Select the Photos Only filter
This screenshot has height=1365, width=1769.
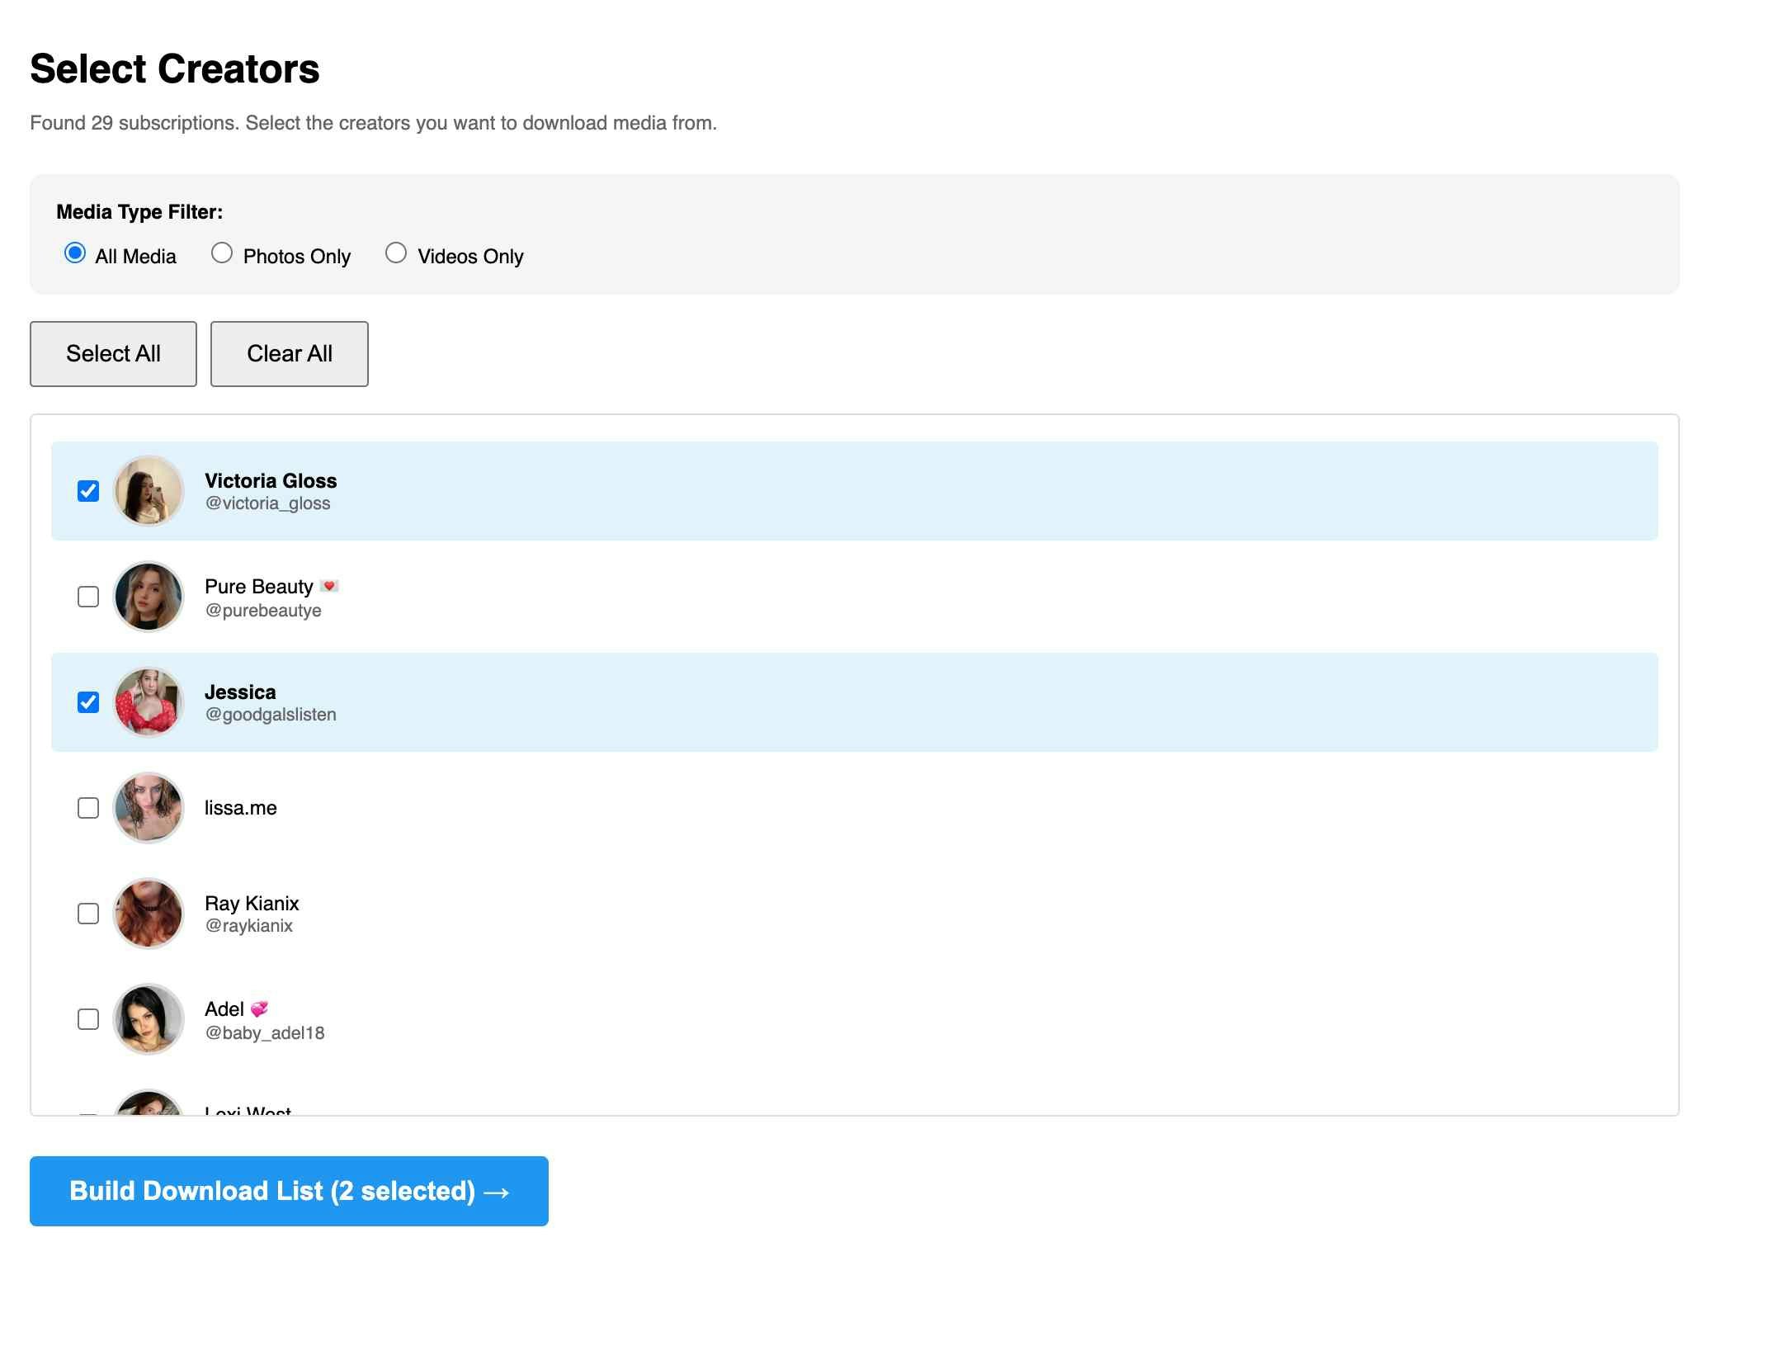(x=221, y=253)
